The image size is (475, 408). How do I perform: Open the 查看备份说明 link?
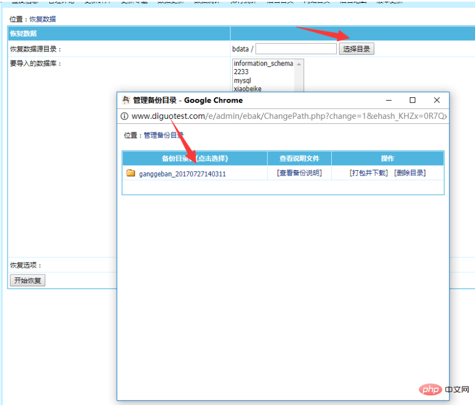(299, 173)
